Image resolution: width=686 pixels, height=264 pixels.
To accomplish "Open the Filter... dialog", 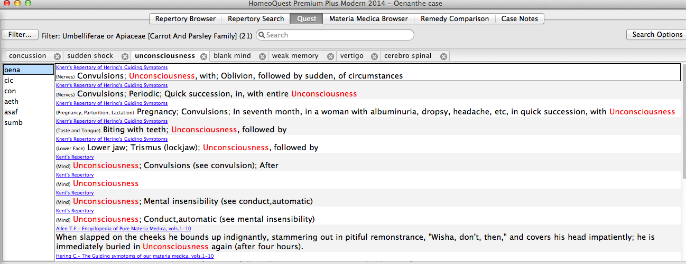I will coord(20,34).
